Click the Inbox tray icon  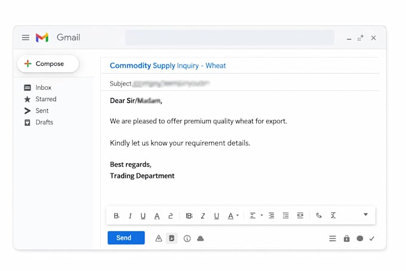click(x=27, y=88)
